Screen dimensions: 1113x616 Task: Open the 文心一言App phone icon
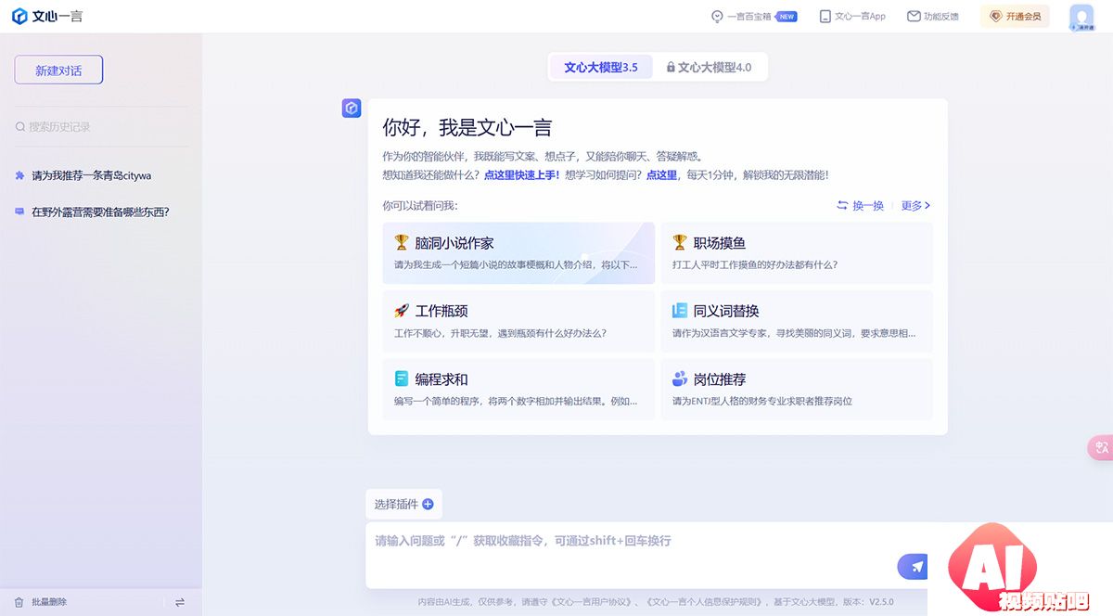(x=825, y=17)
